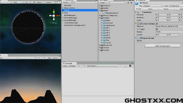Select the PlanetInspector script asset icon

coord(104,13)
